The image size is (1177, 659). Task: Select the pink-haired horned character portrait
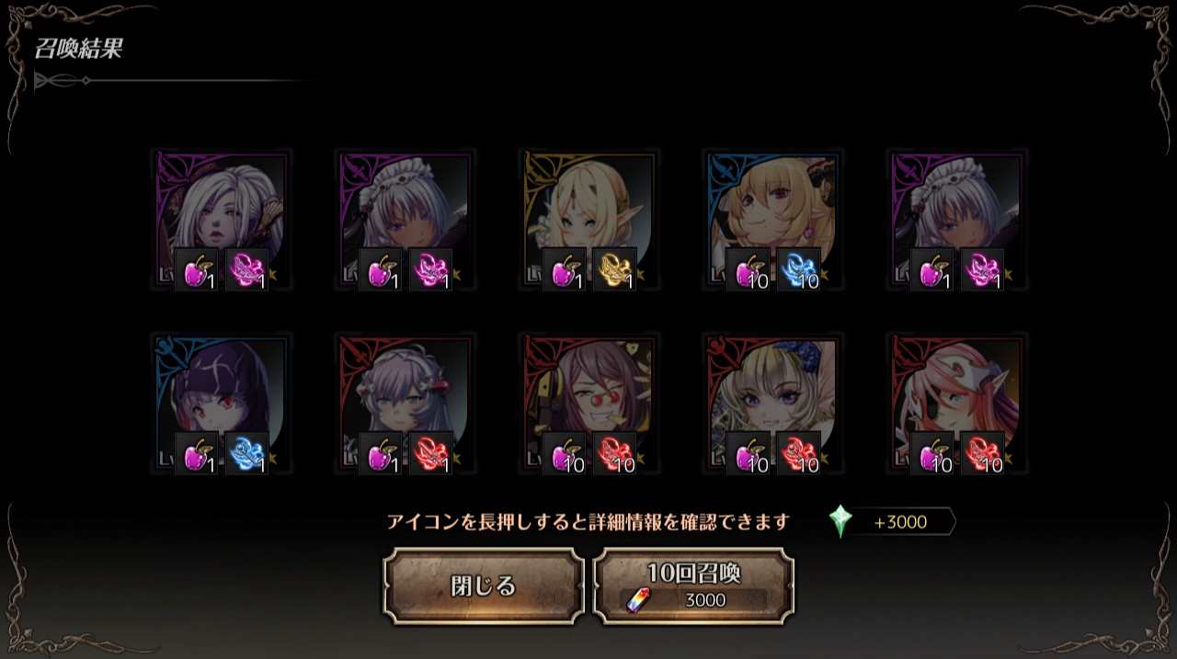pyautogui.click(x=957, y=404)
